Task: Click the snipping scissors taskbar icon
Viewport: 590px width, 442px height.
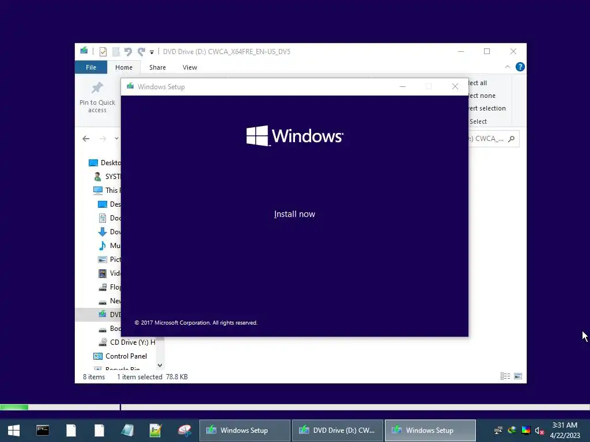Action: coord(184,430)
